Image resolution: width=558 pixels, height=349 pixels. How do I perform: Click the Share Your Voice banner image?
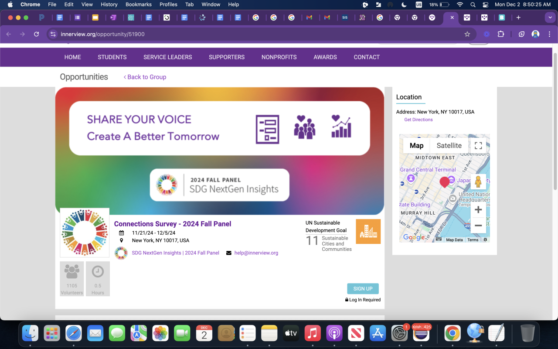(x=220, y=151)
